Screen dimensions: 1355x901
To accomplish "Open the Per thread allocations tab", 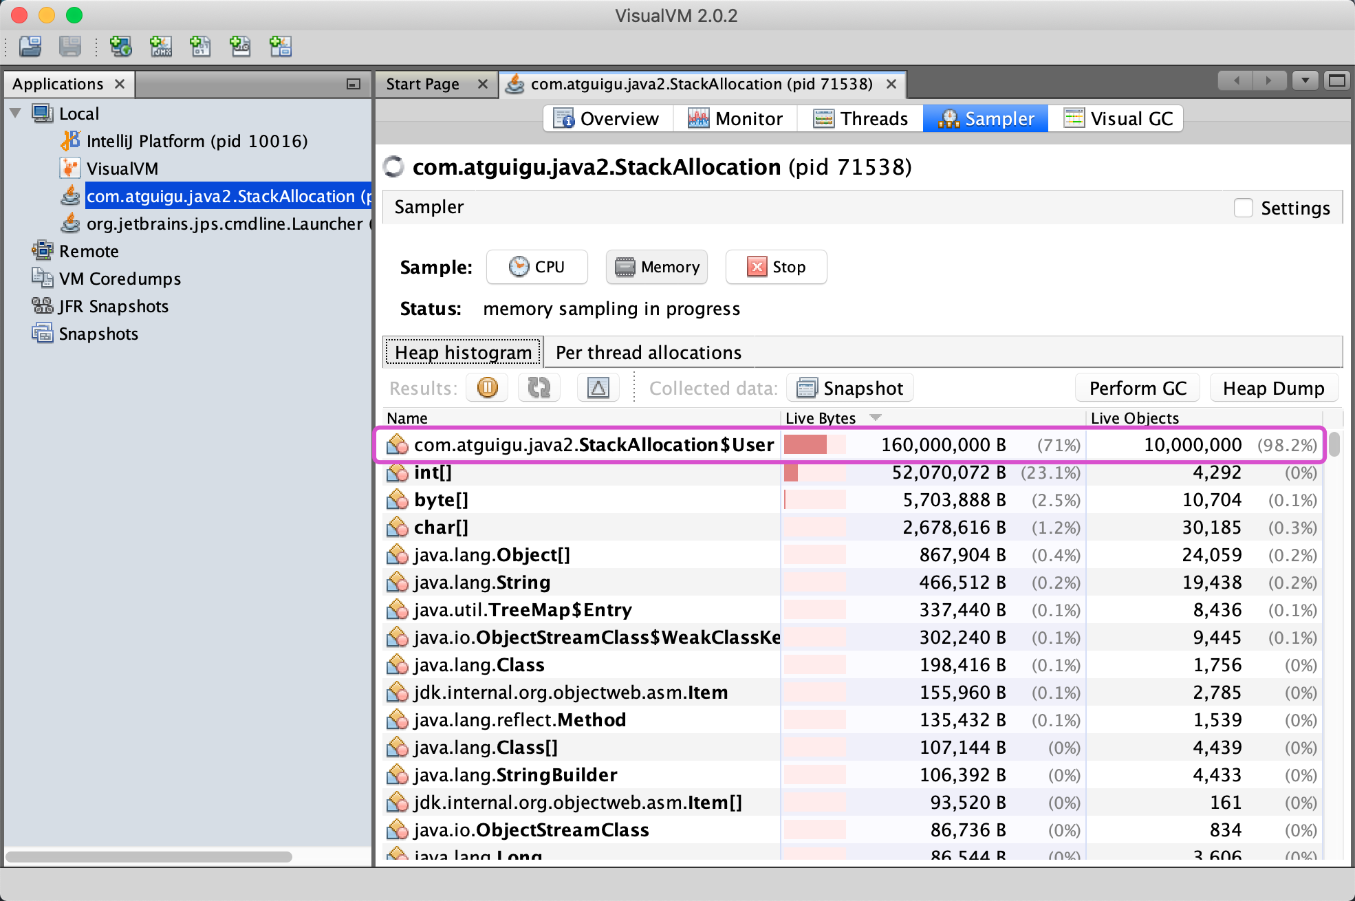I will coord(648,352).
